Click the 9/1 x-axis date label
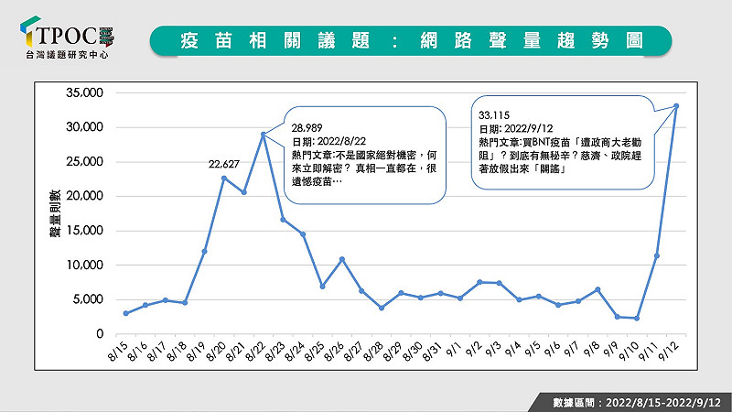Viewport: 732px width, 412px height. coord(456,351)
